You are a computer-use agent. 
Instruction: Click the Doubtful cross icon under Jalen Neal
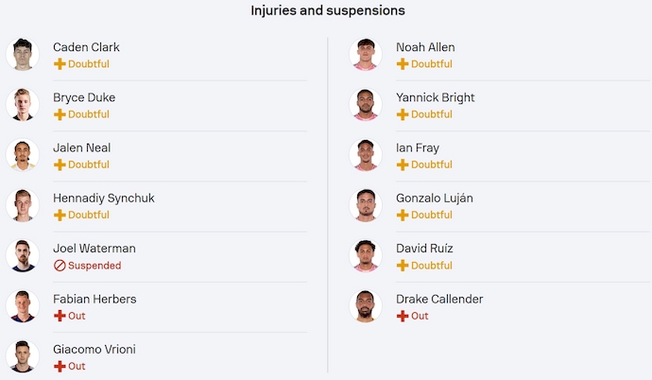coord(60,164)
